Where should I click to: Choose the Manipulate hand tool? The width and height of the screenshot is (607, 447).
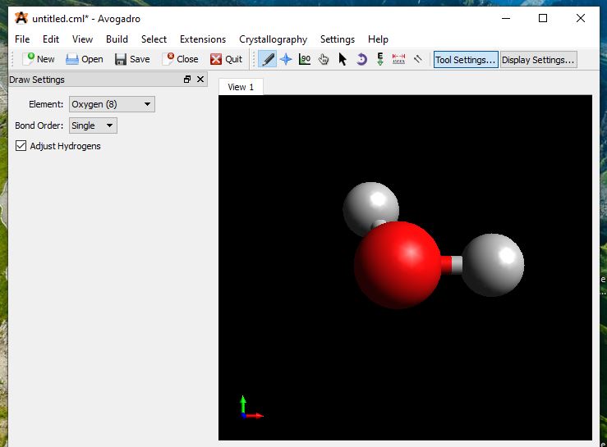pyautogui.click(x=324, y=59)
